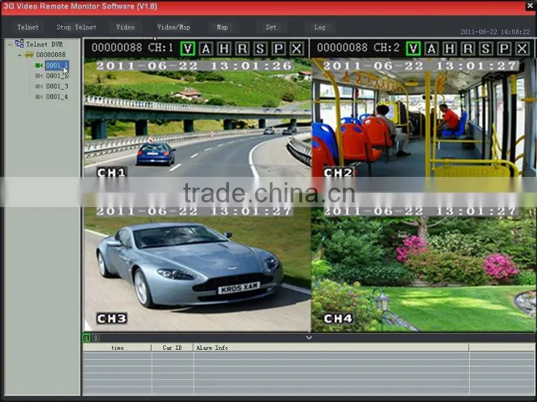This screenshot has width=537, height=402.
Task: Click the S snapshot button for CH:2
Action: coord(485,48)
